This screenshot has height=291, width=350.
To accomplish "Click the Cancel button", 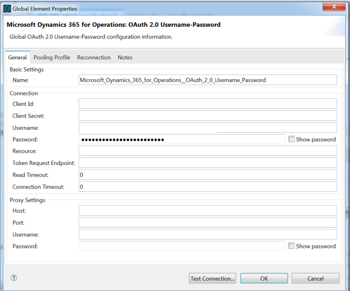I will click(x=315, y=279).
